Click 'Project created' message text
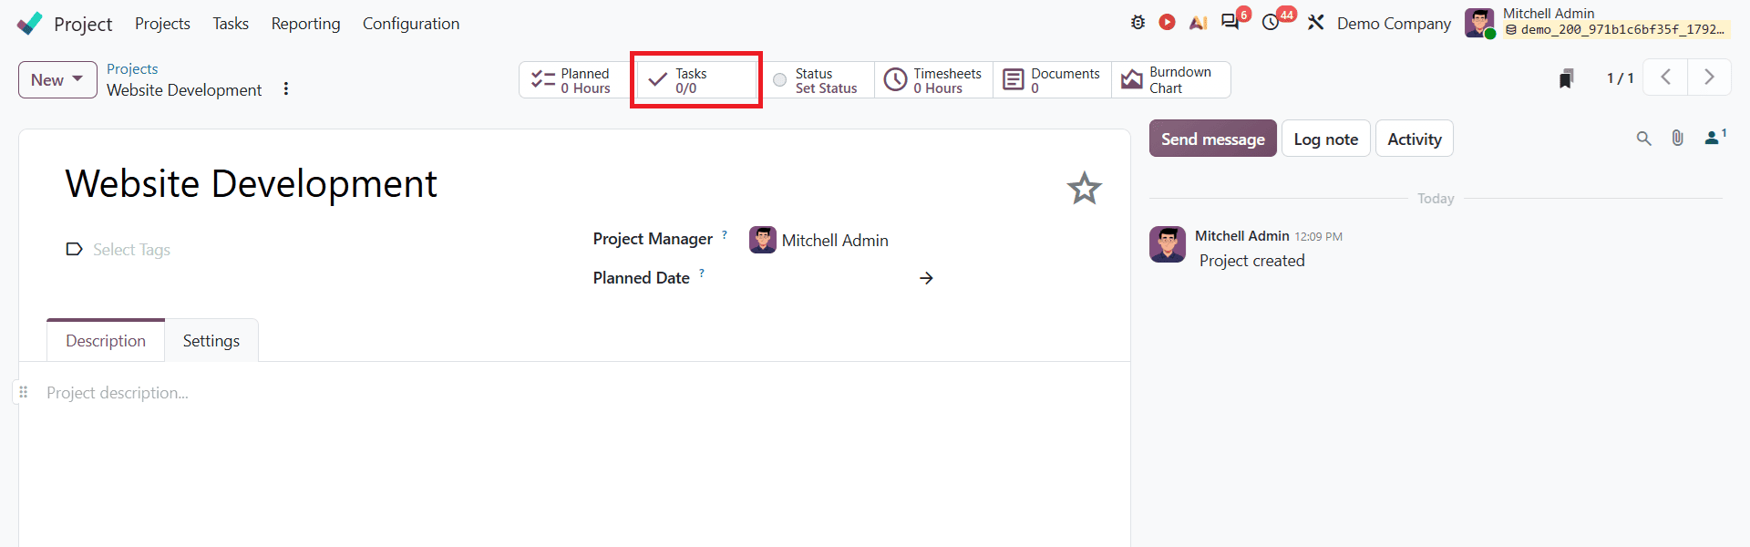This screenshot has height=547, width=1750. 1251,261
